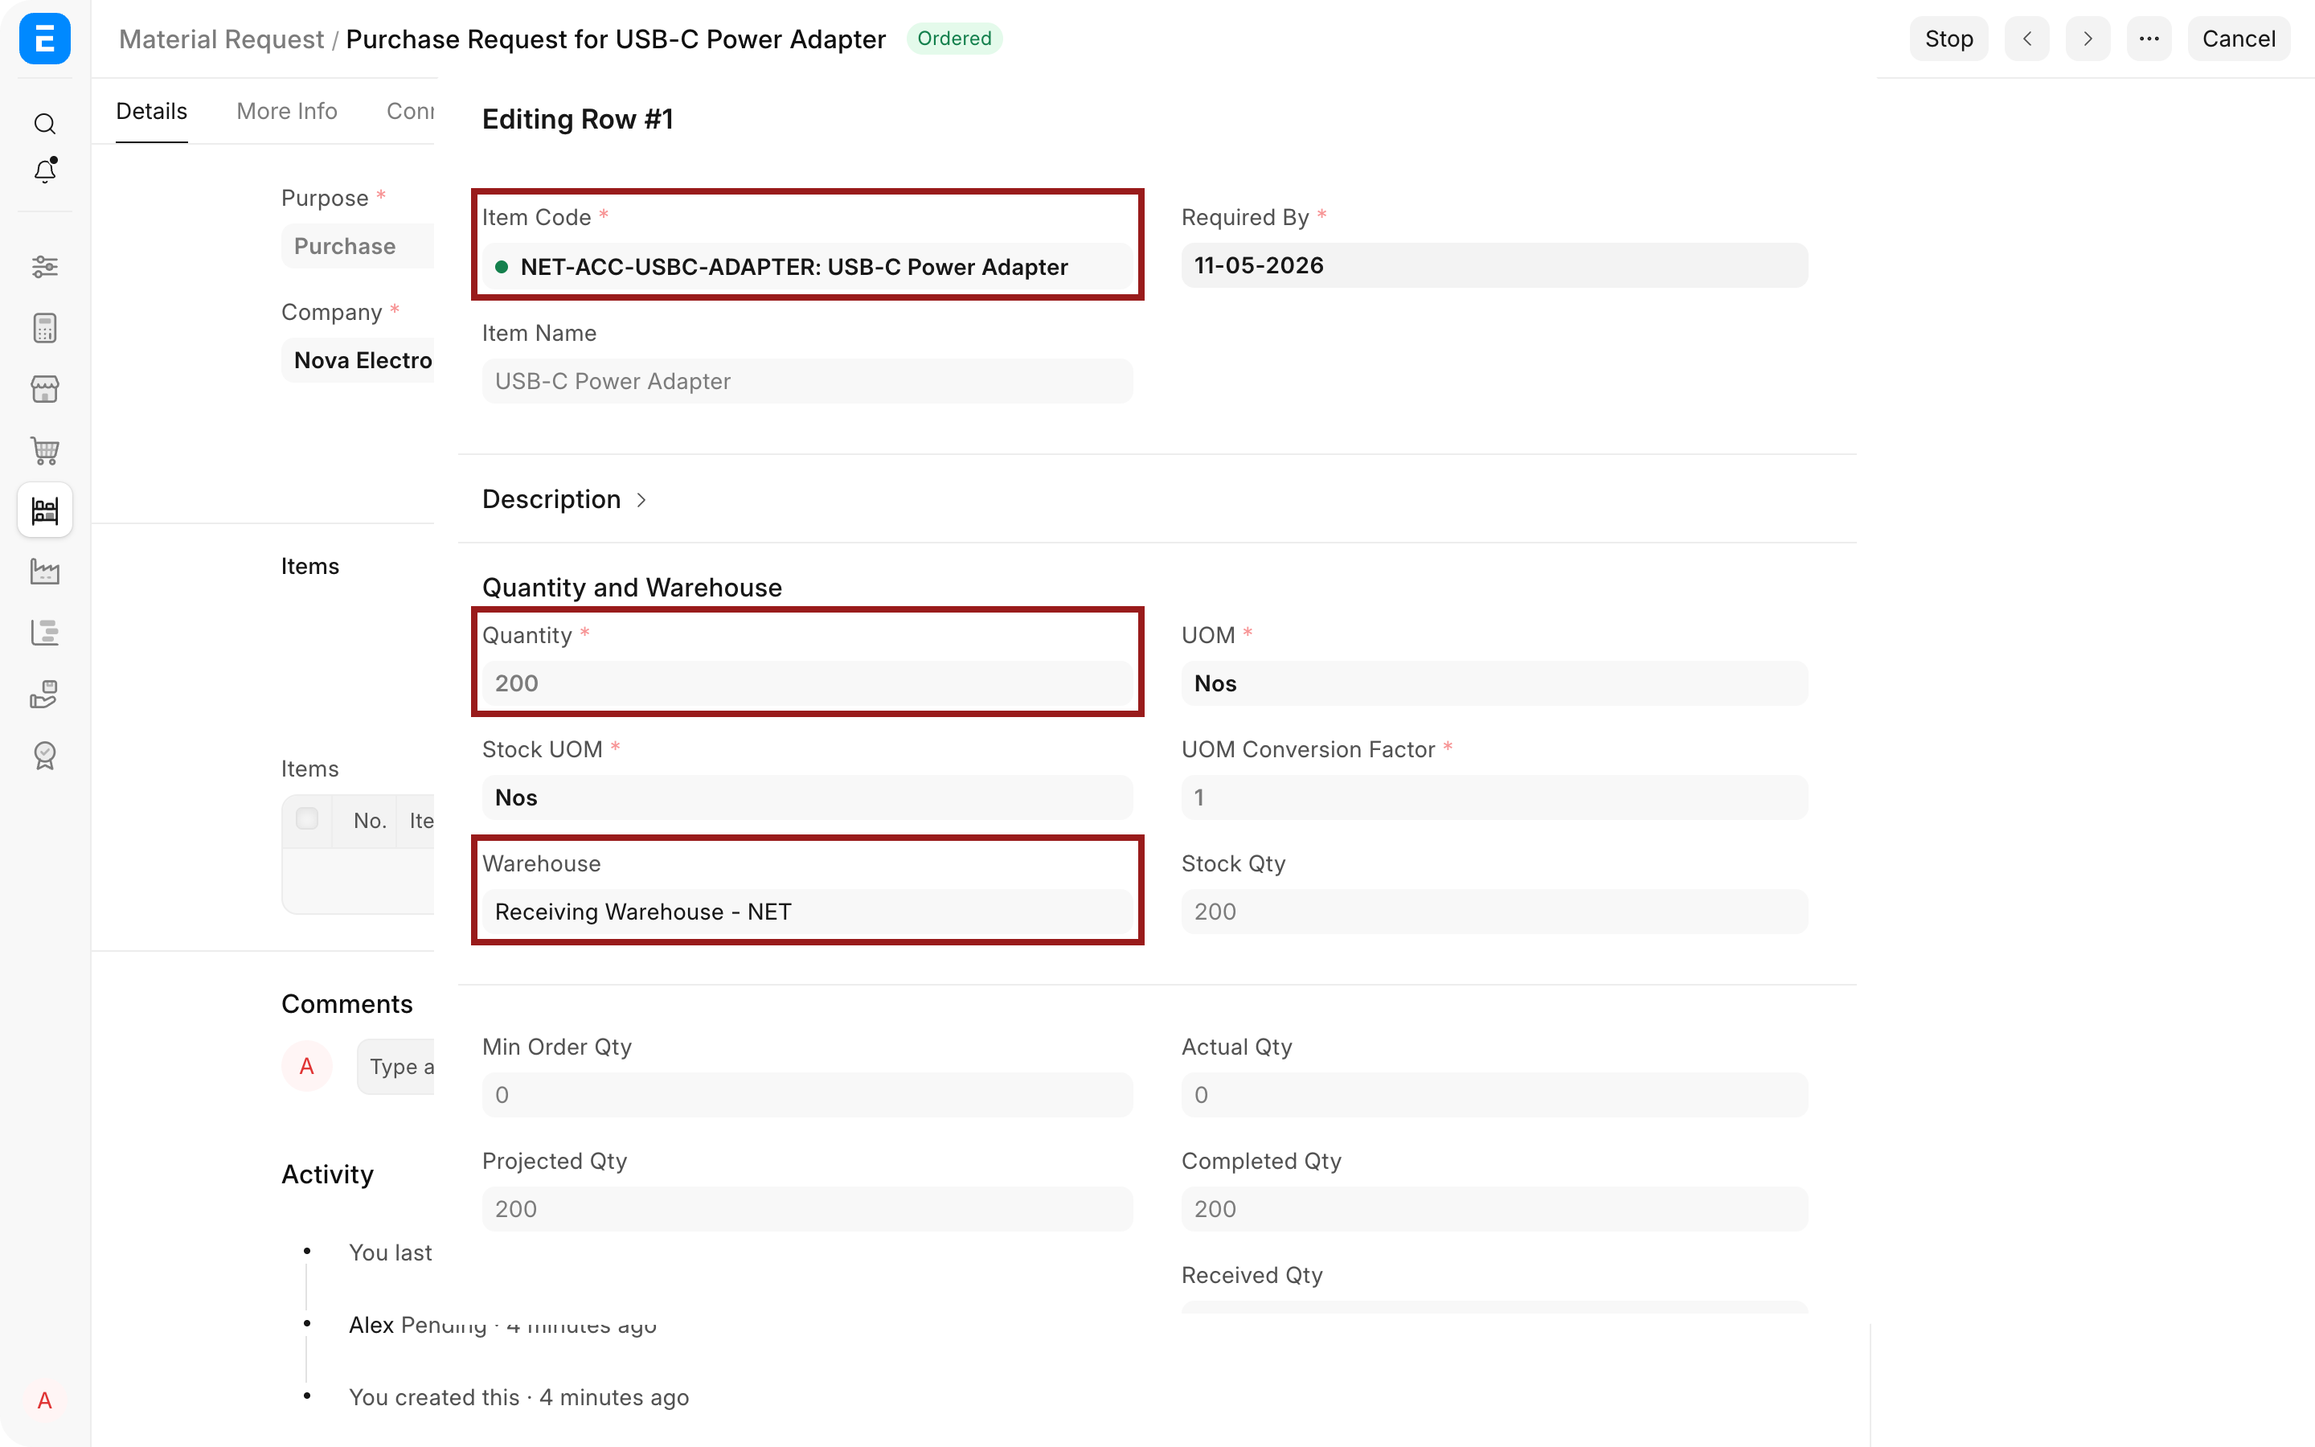Image resolution: width=2315 pixels, height=1447 pixels.
Task: Open the Stock UOM field
Action: pos(807,797)
